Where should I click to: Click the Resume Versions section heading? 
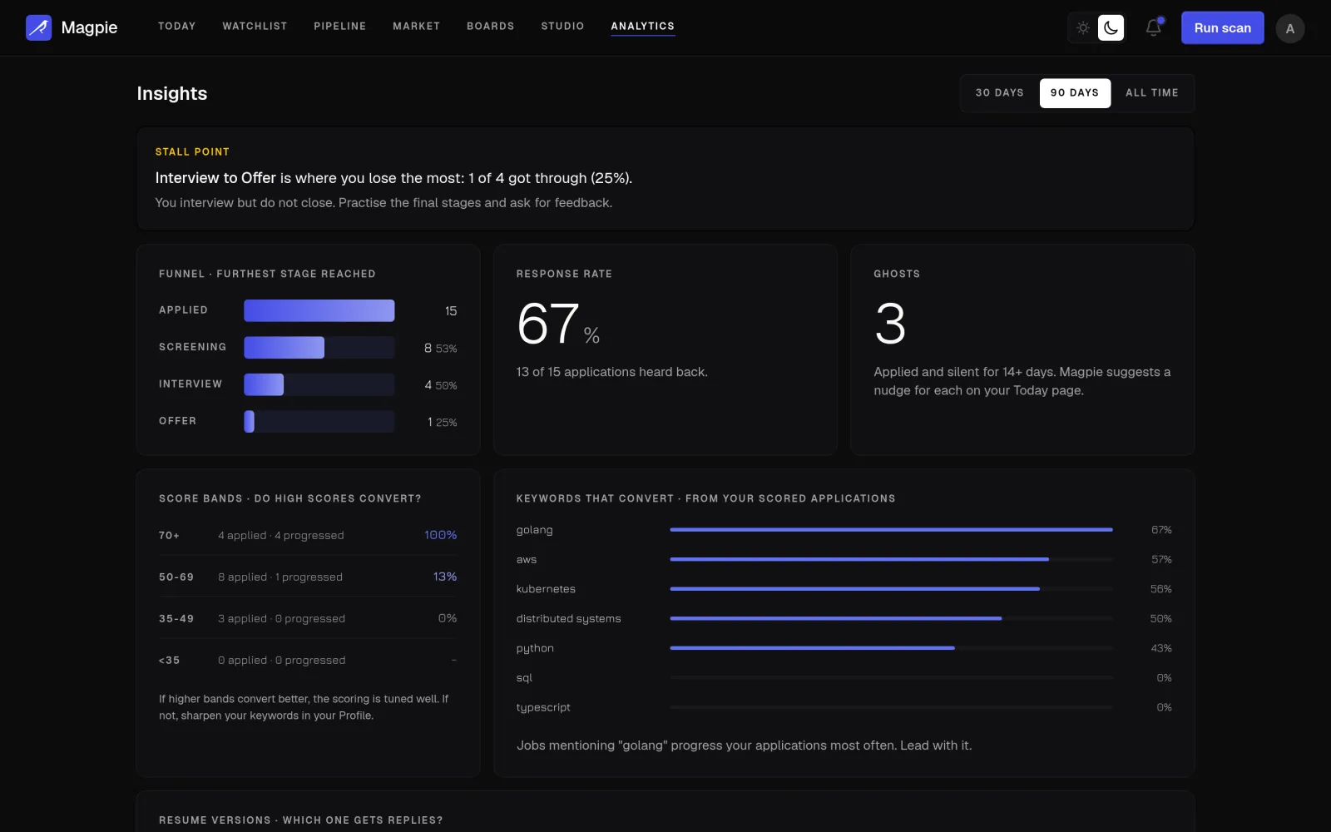click(x=301, y=820)
